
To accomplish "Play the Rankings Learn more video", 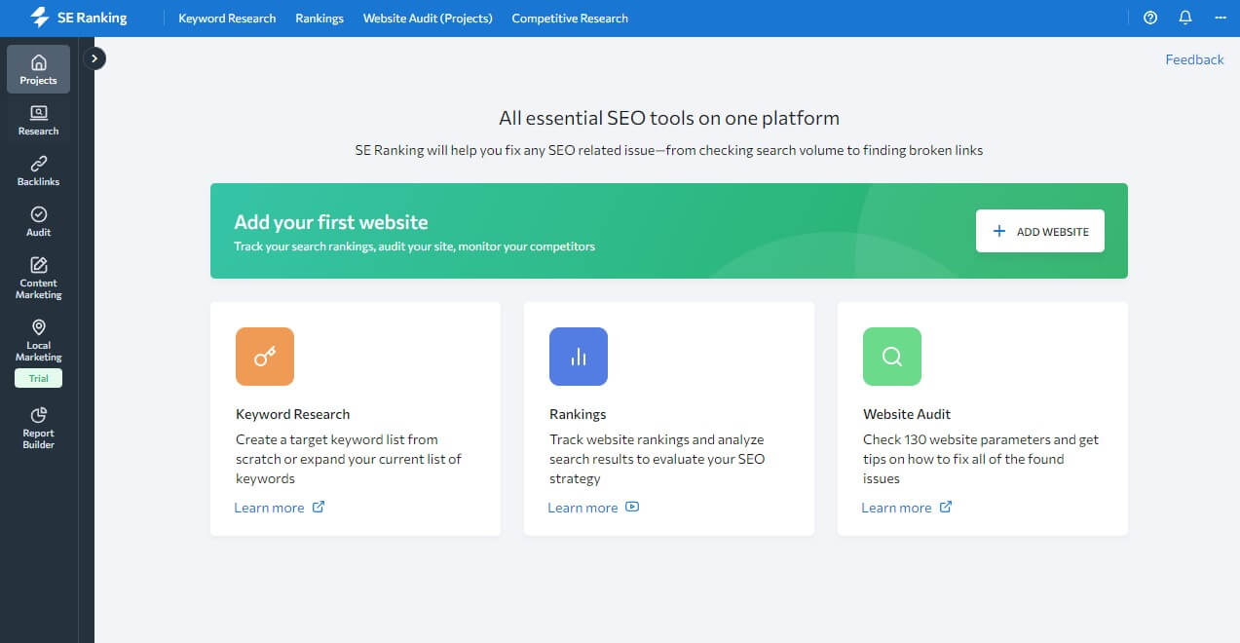I will pyautogui.click(x=632, y=507).
